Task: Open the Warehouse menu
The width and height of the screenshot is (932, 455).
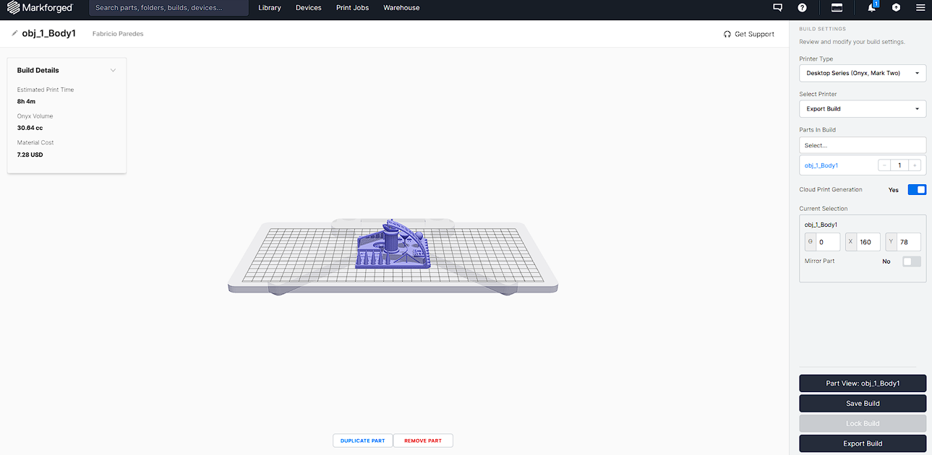Action: (401, 8)
